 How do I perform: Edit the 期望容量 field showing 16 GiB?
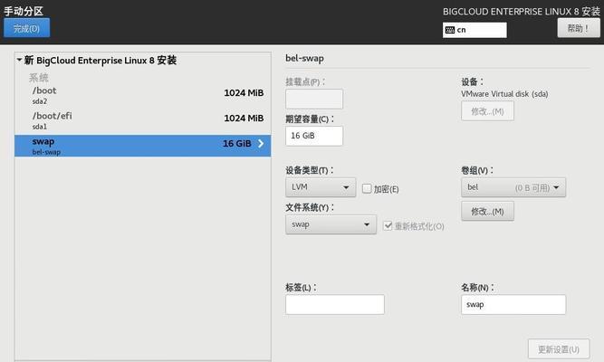pyautogui.click(x=314, y=136)
